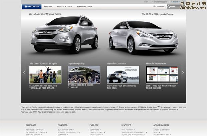Select the silver Sonata sedan image
The height and width of the screenshot is (136, 207).
(143, 37)
